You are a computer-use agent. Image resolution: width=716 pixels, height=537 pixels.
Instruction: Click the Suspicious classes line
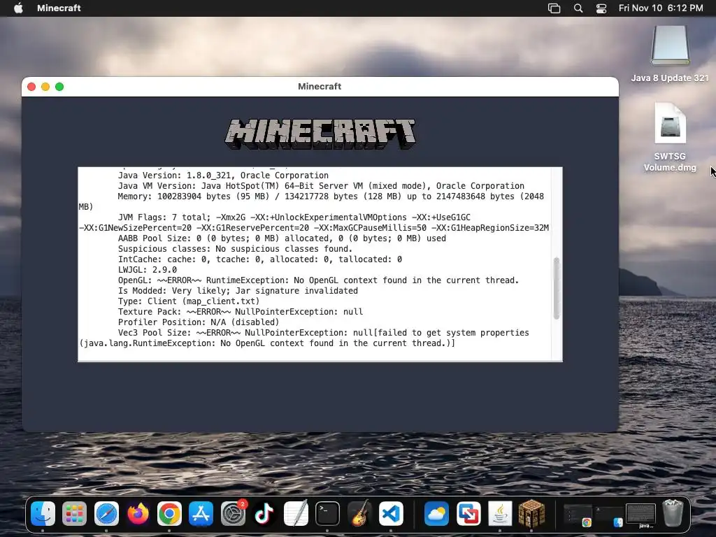tap(235, 249)
